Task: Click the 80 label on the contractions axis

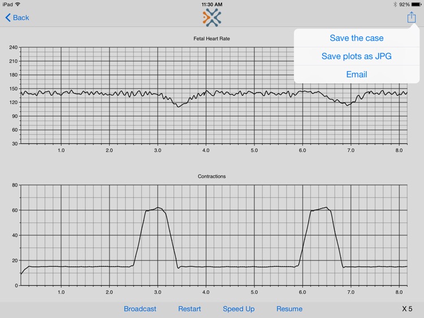Action: click(15, 185)
